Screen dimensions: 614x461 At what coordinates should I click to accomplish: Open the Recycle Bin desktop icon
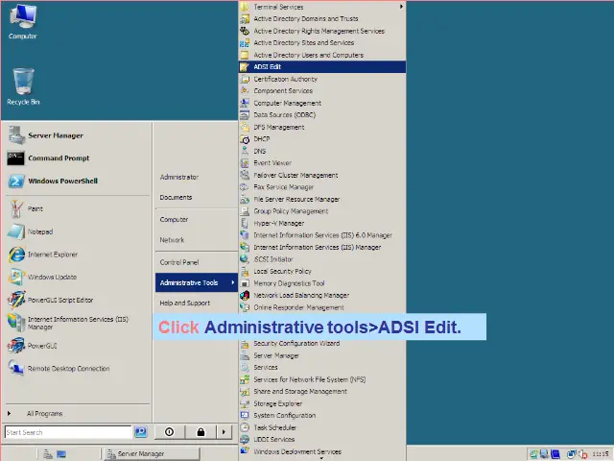[x=23, y=86]
